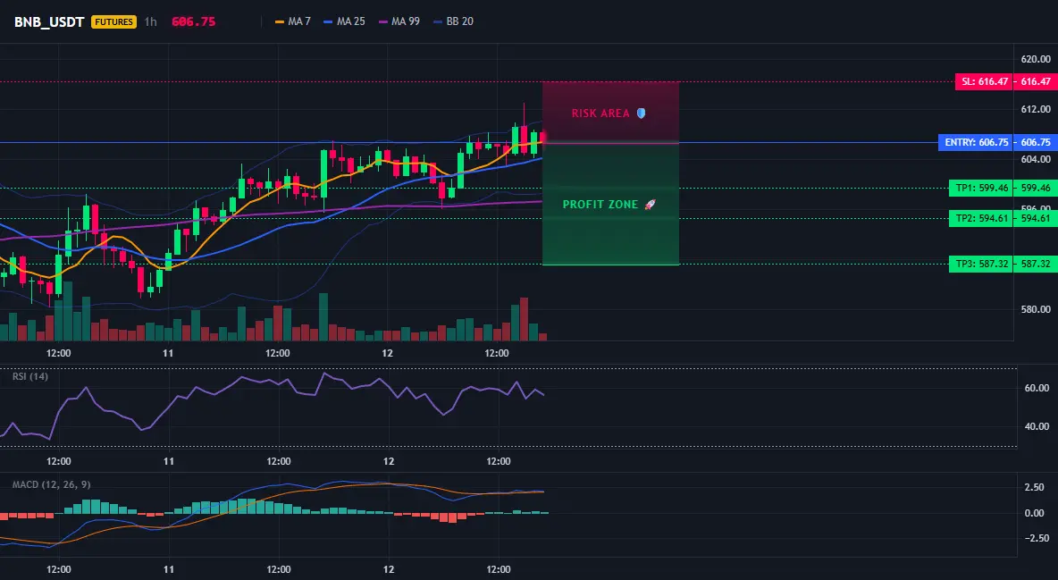Toggle the MA 25 legend entry
1058x580 pixels.
click(344, 21)
